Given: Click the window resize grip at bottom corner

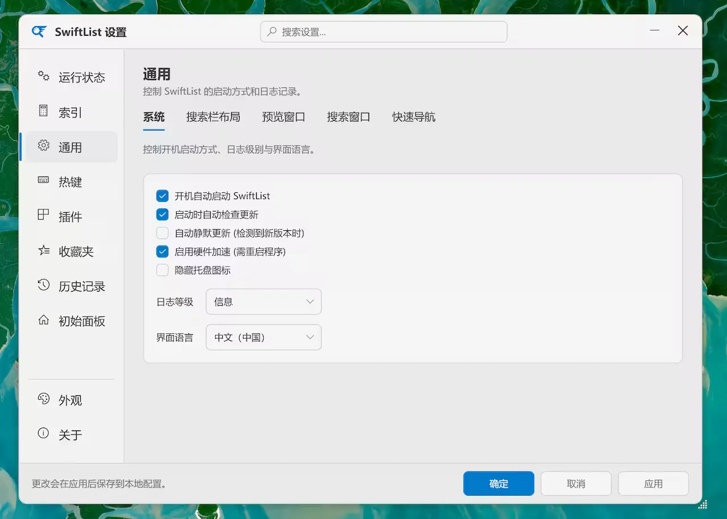Looking at the screenshot, I should [x=702, y=504].
